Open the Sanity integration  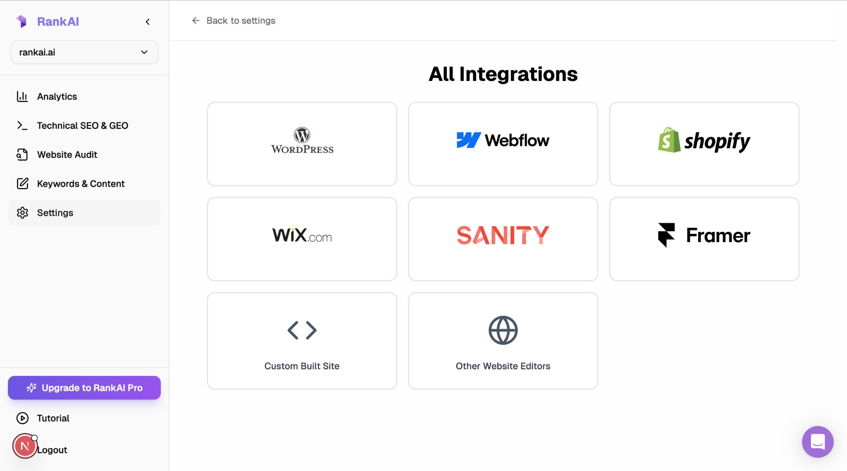(x=502, y=239)
